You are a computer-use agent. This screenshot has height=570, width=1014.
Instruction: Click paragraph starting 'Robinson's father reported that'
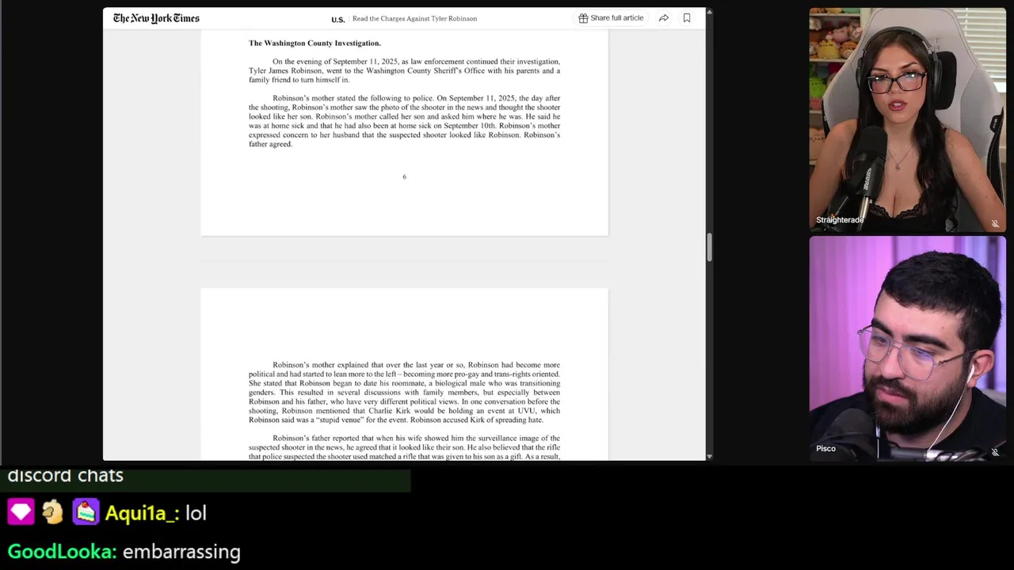(x=404, y=447)
